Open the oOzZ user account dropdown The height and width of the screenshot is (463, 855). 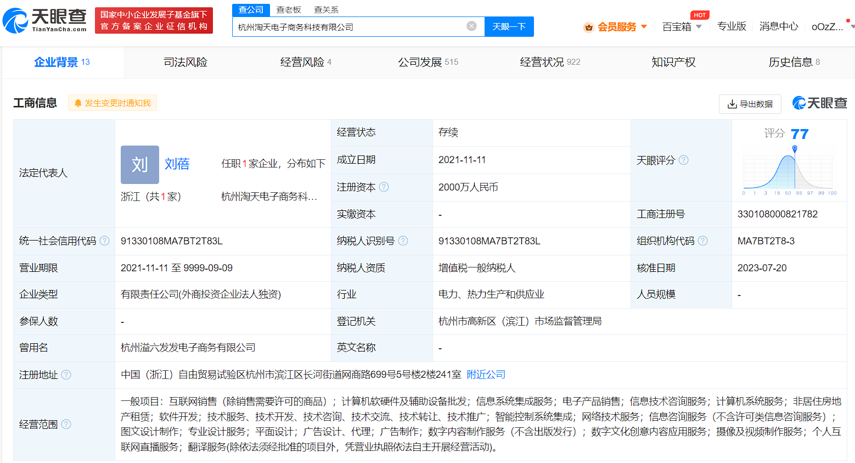(830, 27)
